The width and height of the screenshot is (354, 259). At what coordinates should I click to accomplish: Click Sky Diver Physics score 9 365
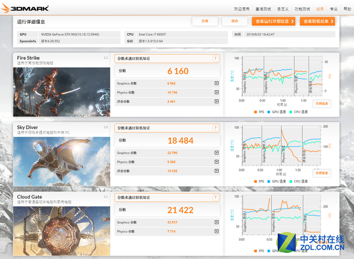click(x=171, y=162)
